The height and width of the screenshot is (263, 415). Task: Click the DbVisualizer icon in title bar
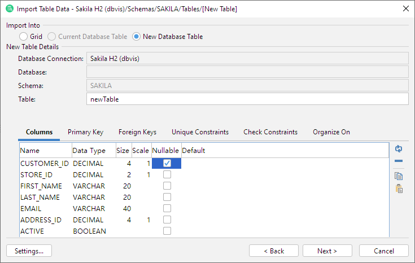click(10, 9)
